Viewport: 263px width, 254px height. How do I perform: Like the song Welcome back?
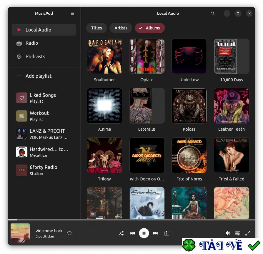[69, 233]
